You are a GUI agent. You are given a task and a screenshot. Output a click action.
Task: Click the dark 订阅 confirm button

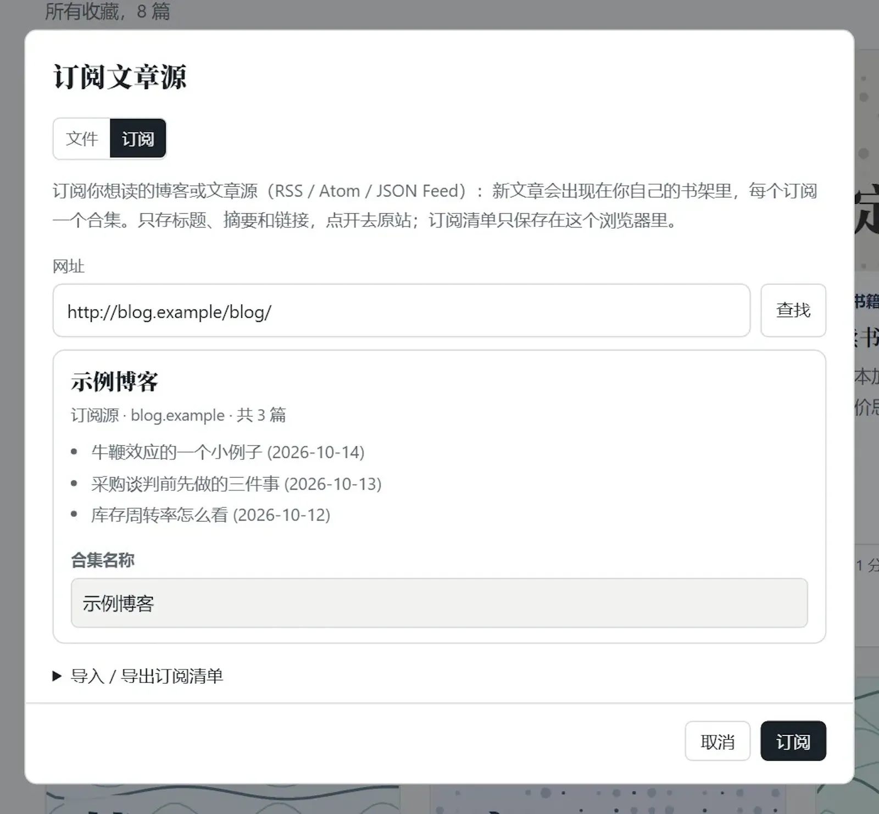pyautogui.click(x=793, y=741)
